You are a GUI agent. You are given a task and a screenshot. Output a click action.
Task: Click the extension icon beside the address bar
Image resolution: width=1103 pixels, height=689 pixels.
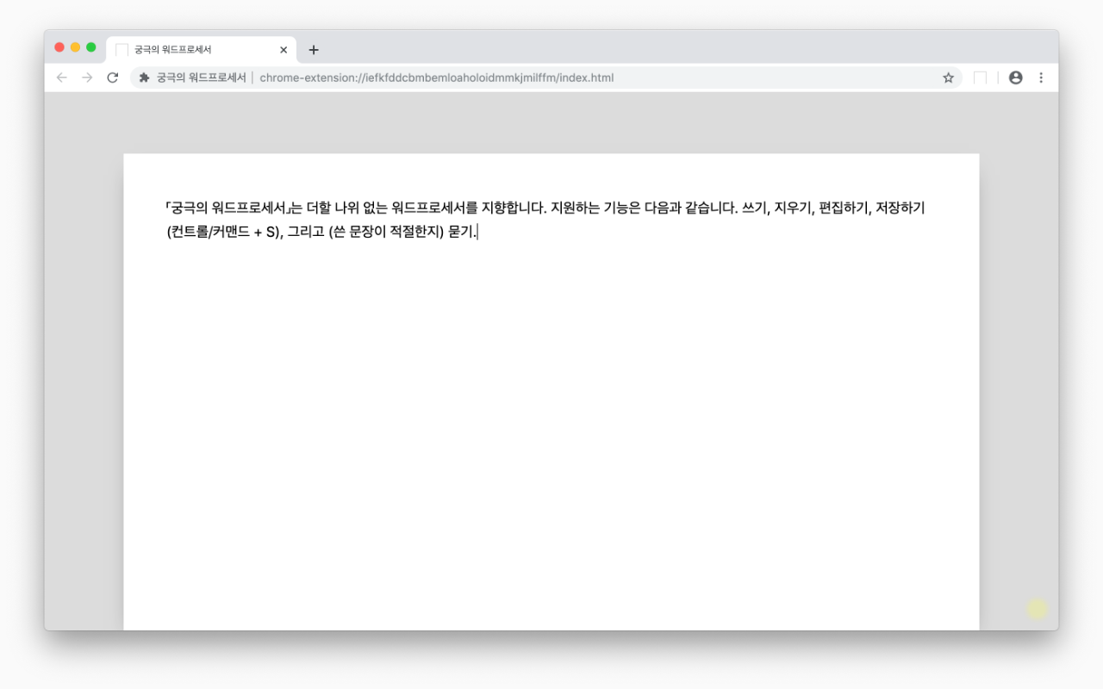(x=142, y=77)
